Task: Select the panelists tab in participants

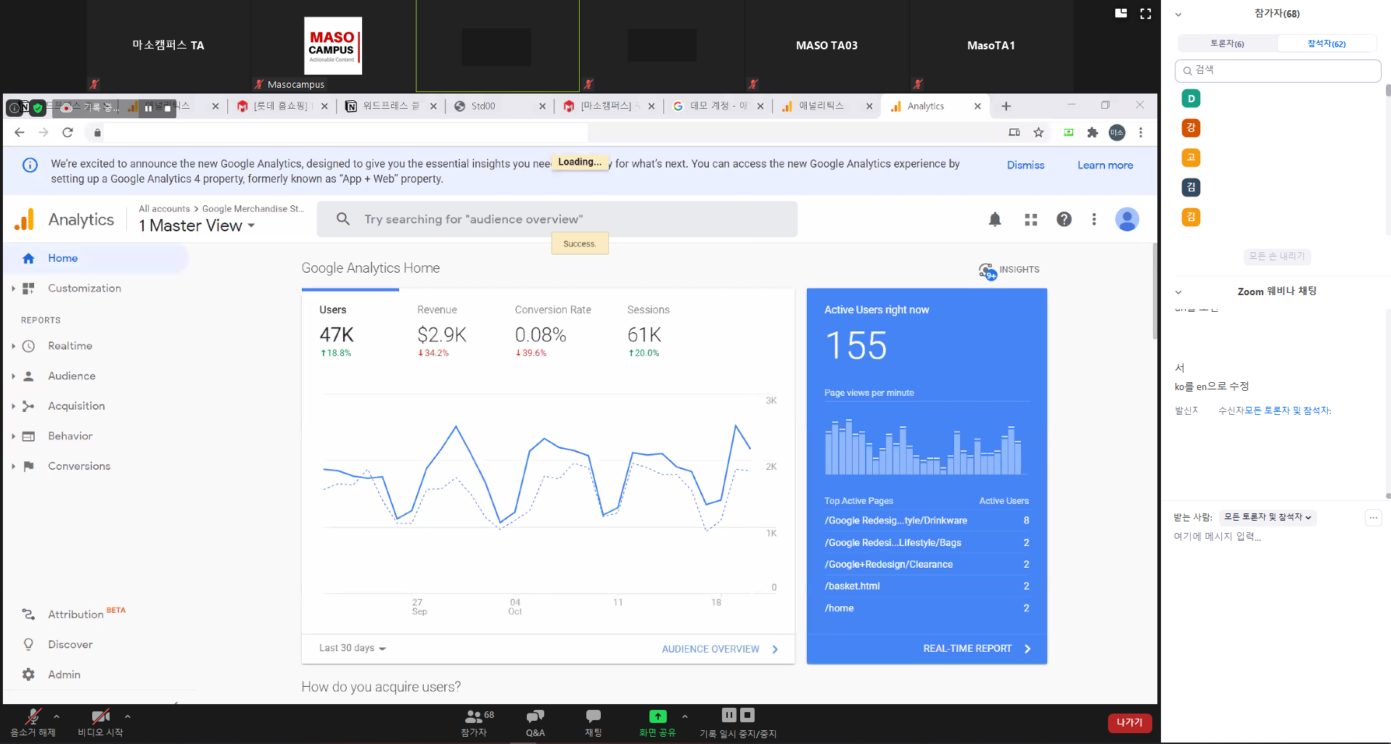Action: [x=1226, y=44]
